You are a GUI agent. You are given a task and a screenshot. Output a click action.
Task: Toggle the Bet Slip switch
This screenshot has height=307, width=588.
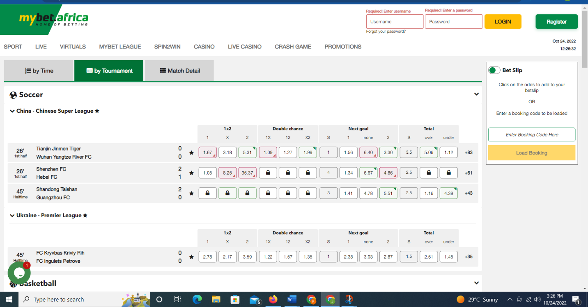pos(494,70)
